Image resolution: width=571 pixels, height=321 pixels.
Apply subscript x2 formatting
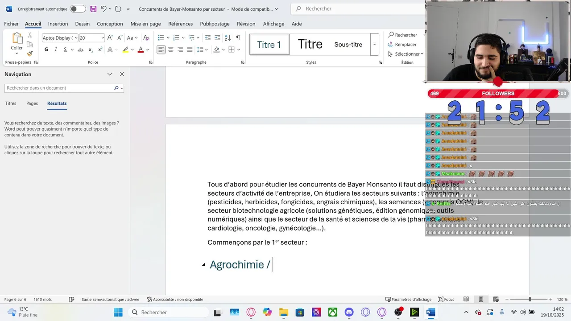(x=91, y=49)
